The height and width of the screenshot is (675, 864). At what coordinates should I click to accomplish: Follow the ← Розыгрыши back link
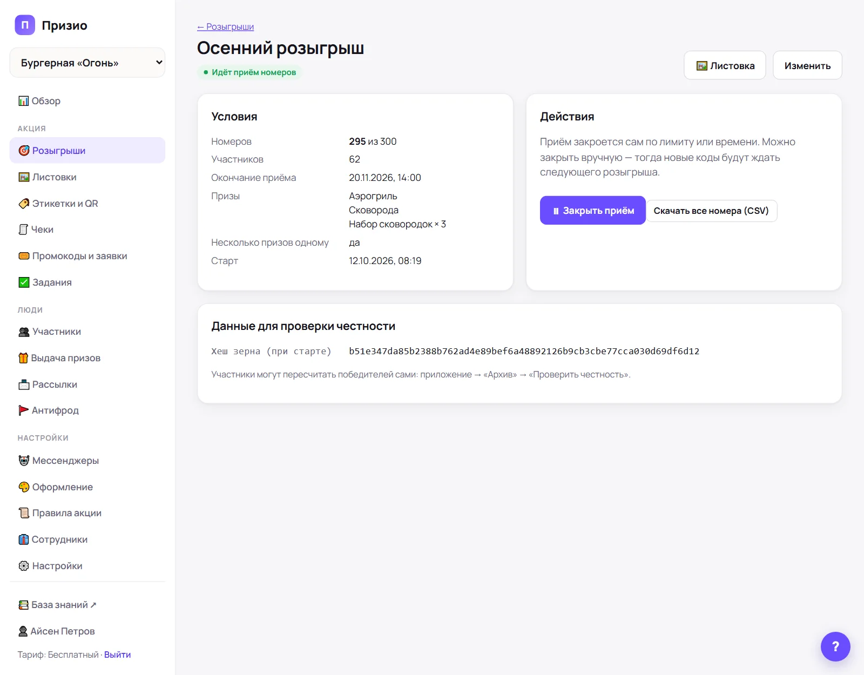[225, 26]
